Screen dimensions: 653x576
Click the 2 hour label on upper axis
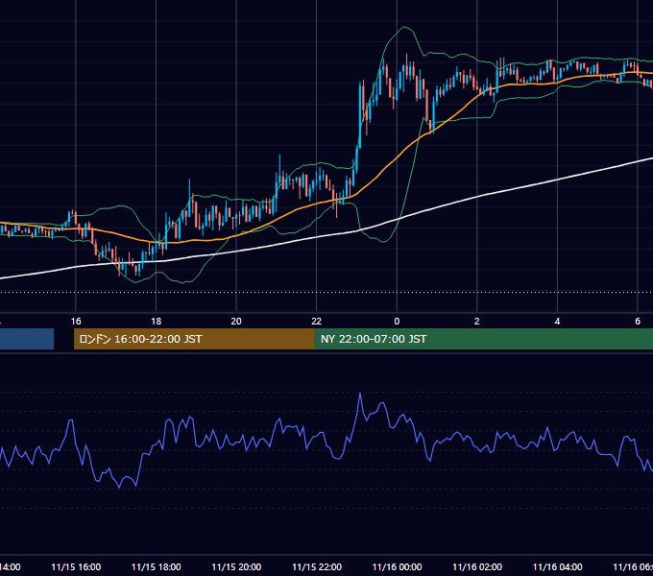click(x=477, y=322)
